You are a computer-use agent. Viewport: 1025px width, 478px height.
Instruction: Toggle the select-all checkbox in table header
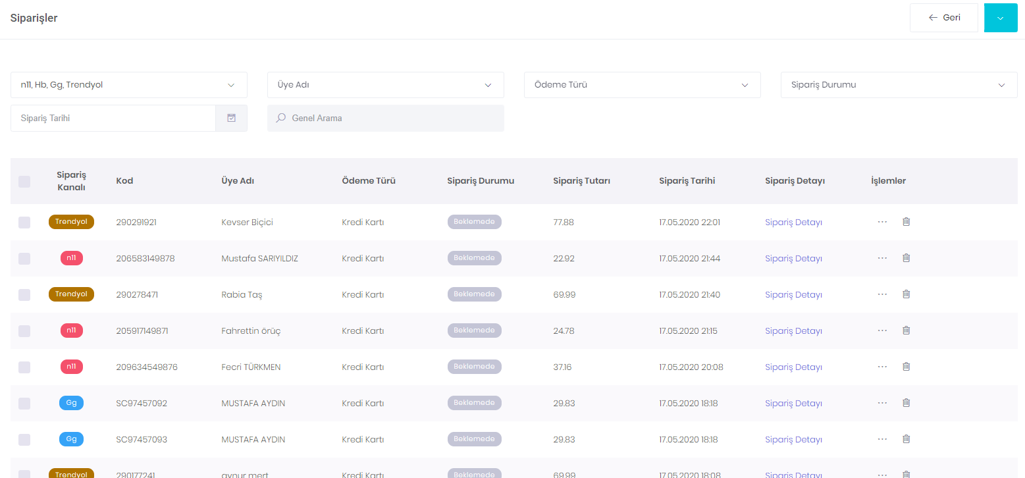click(x=24, y=181)
